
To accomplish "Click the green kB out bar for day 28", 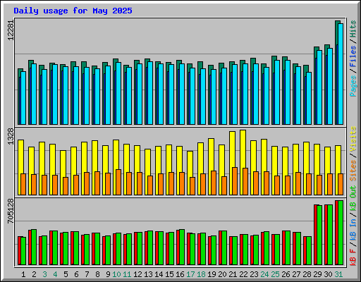I will pos(309,250).
